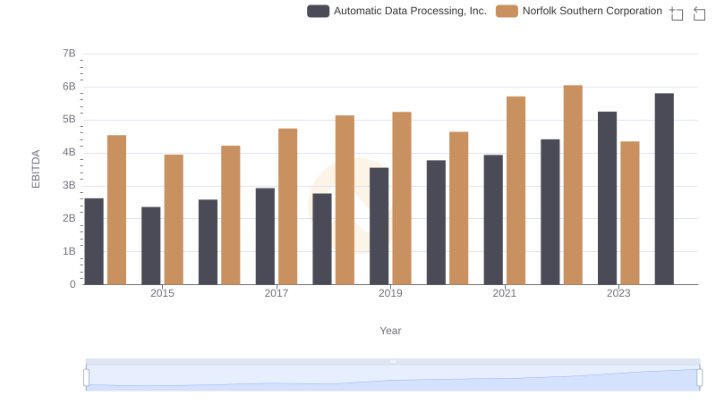Screen dimensions: 716x412
Task: Click the right handle of the zoom slider
Action: coord(699,378)
